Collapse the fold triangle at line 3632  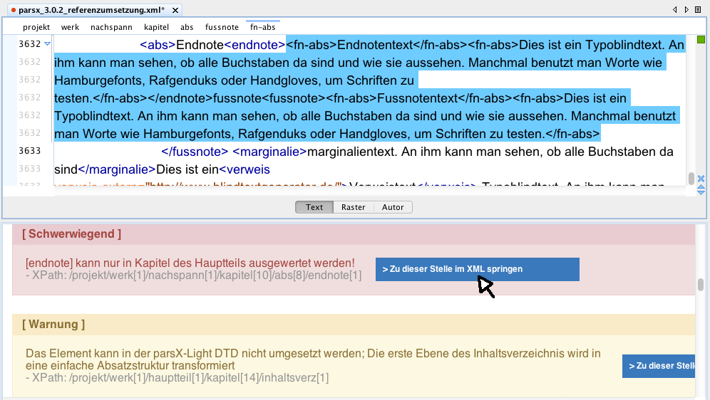(x=48, y=44)
